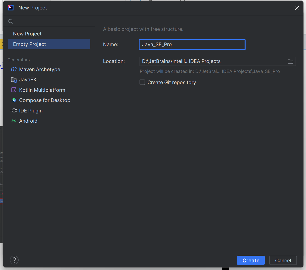This screenshot has height=270, width=306.
Task: Click the Kotlin Multiplatform icon
Action: pos(14,90)
